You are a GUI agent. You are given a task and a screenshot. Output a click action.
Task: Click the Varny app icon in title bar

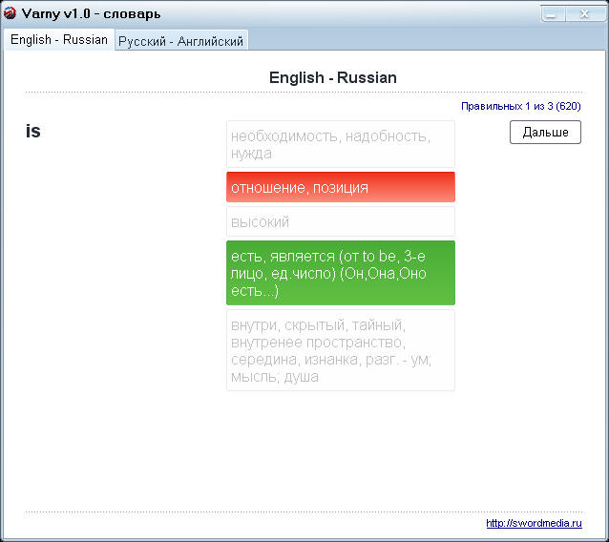[10, 13]
